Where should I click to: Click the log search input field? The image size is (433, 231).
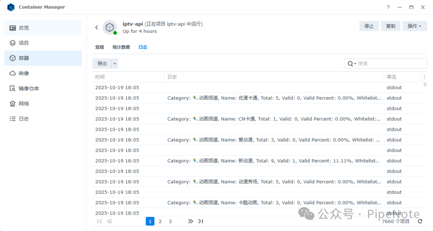click(x=391, y=64)
